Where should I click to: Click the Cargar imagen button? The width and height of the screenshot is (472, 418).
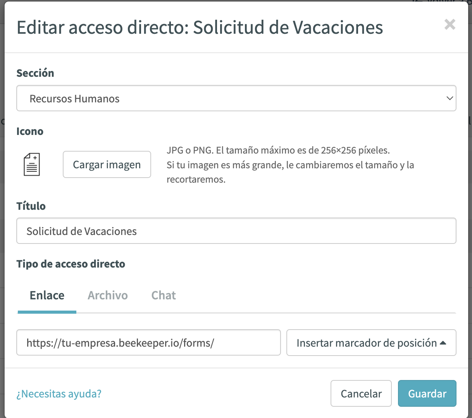coord(107,164)
